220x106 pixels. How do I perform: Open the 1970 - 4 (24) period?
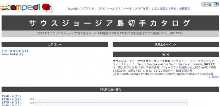11,99
